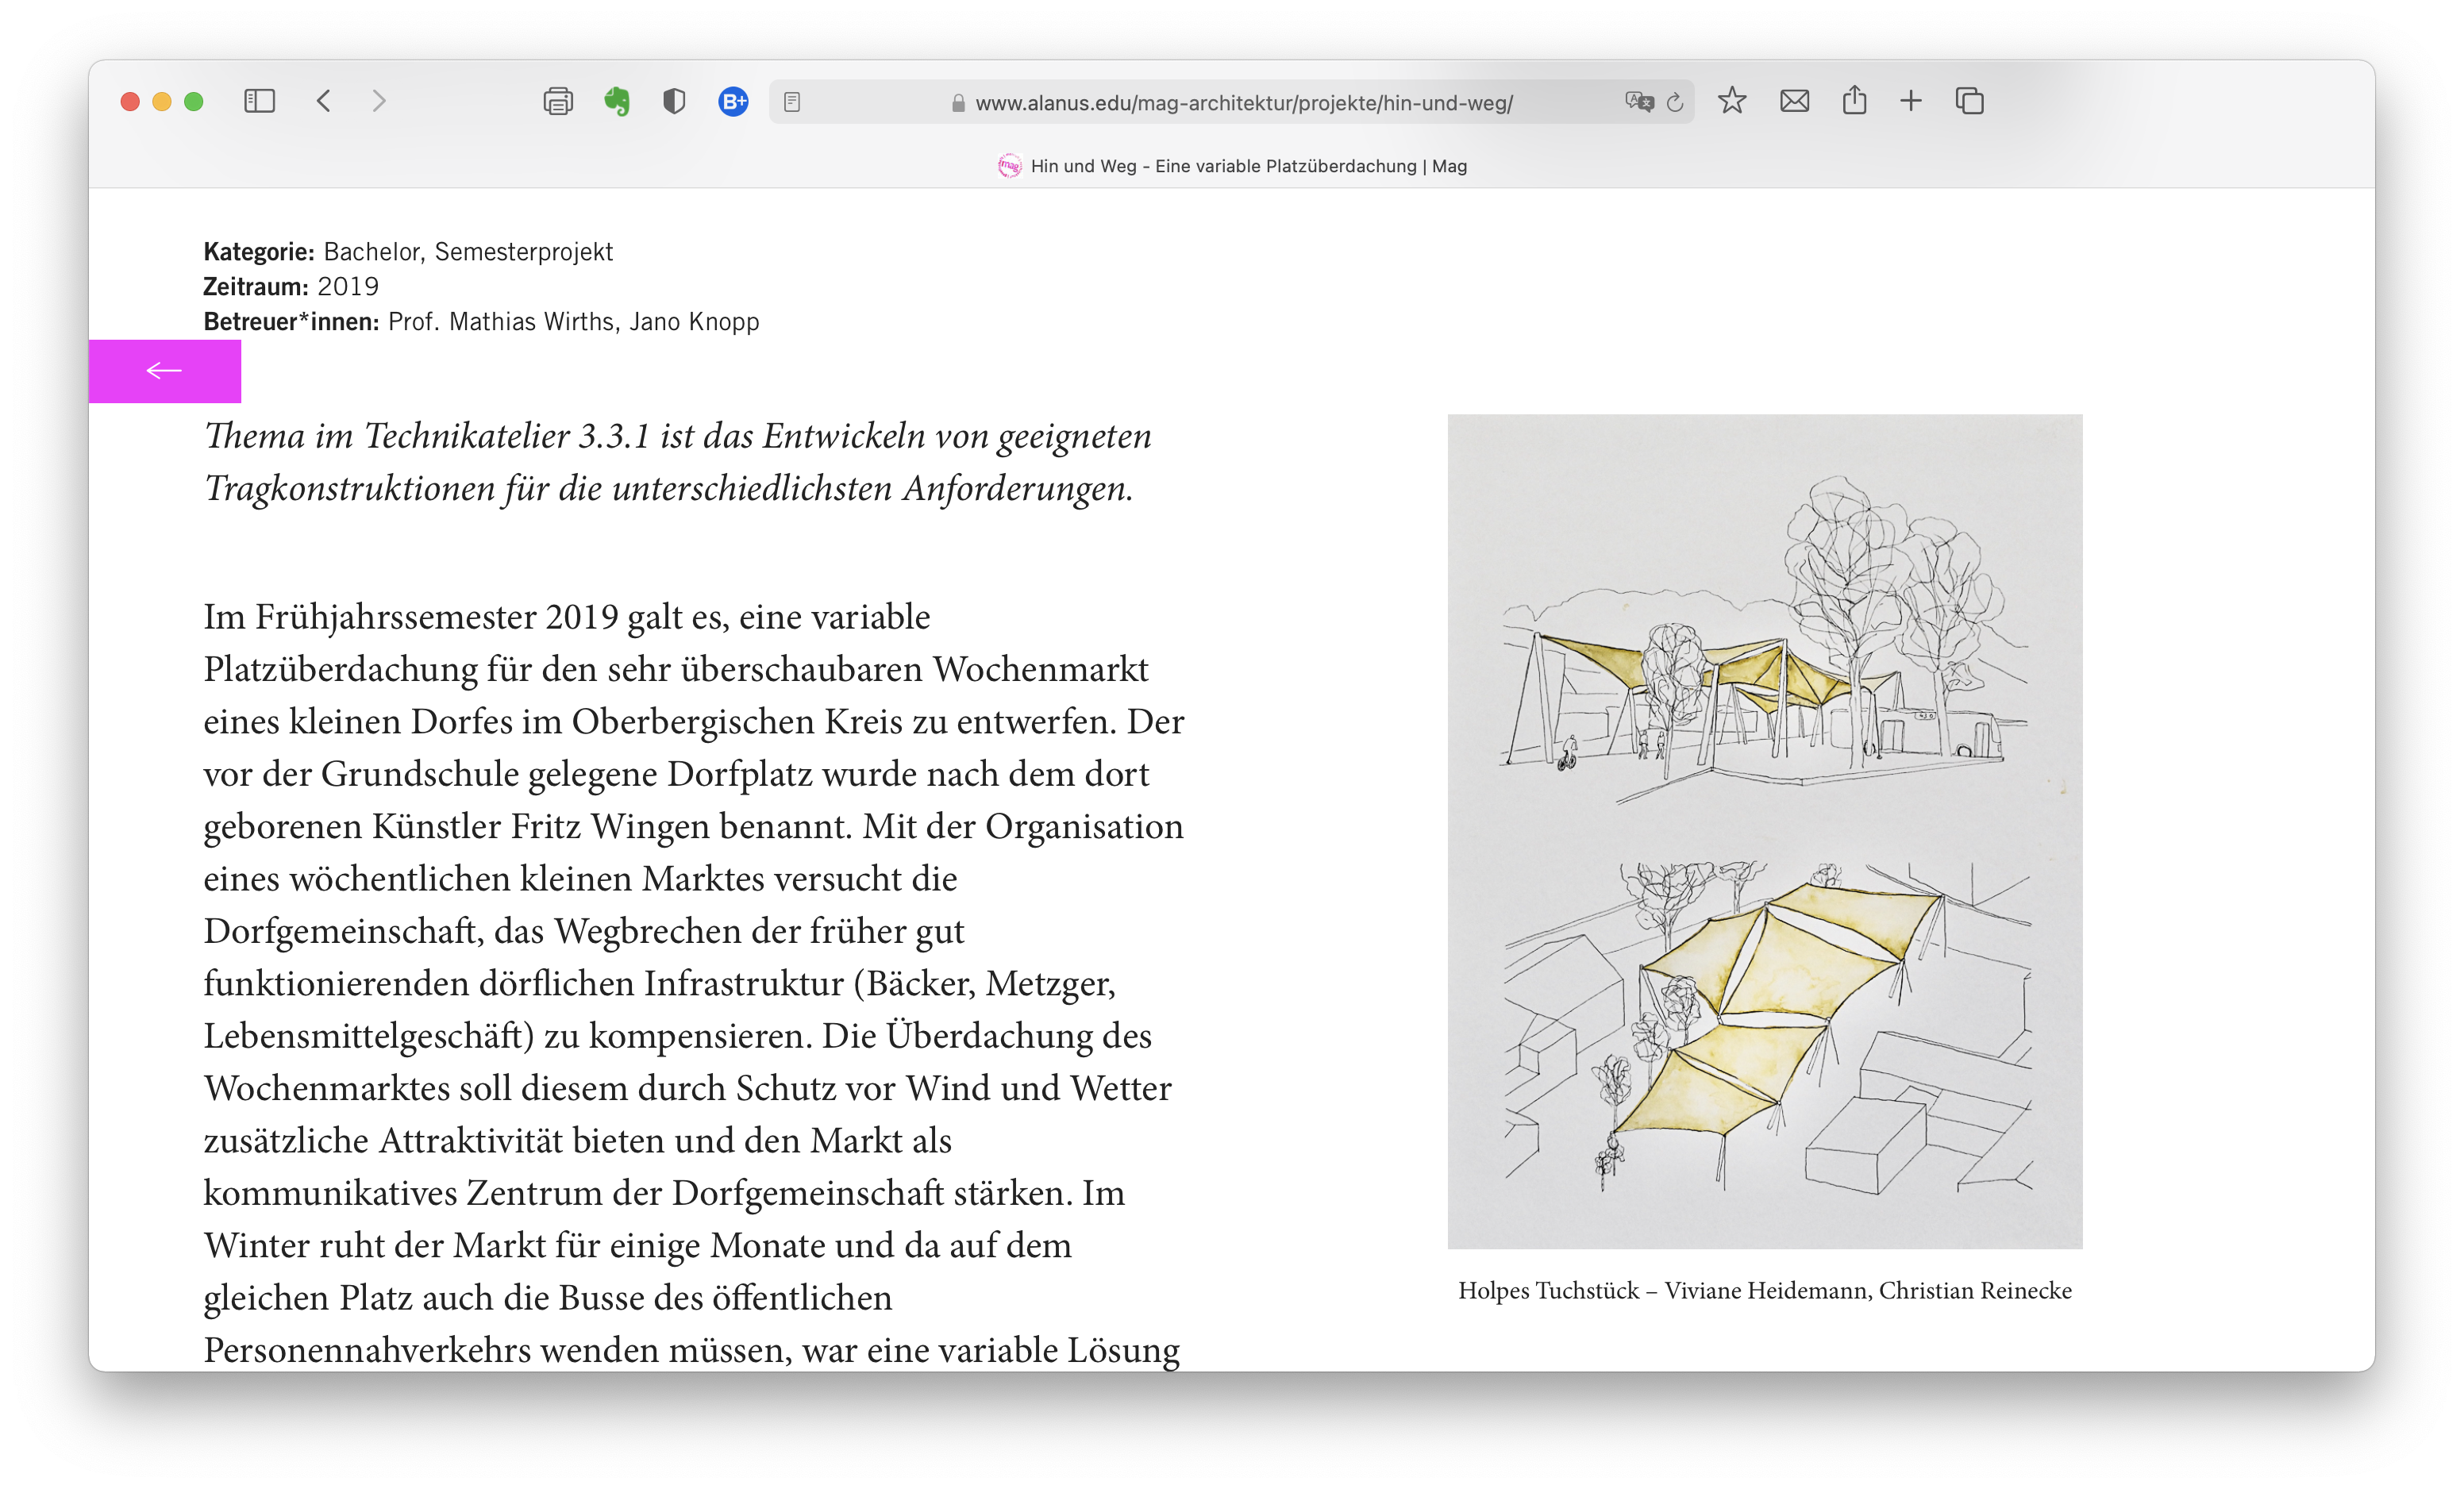Viewport: 2464px width, 1489px height.
Task: Click the print extension icon
Action: pos(558,101)
